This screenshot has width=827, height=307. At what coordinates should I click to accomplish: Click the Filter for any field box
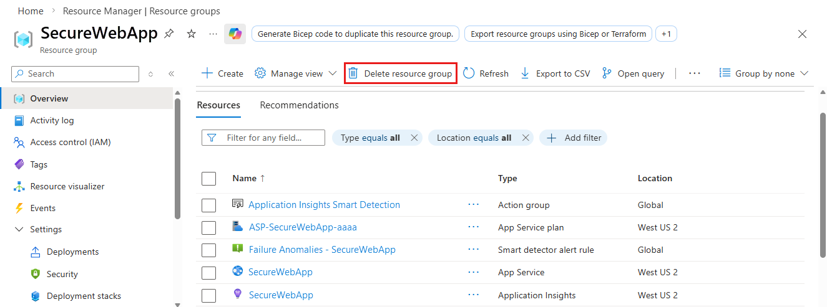[263, 138]
